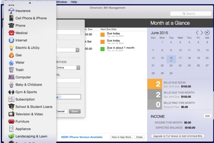The height and width of the screenshot is (143, 214).
Task: Go to next month in calendar
Action: click(202, 33)
